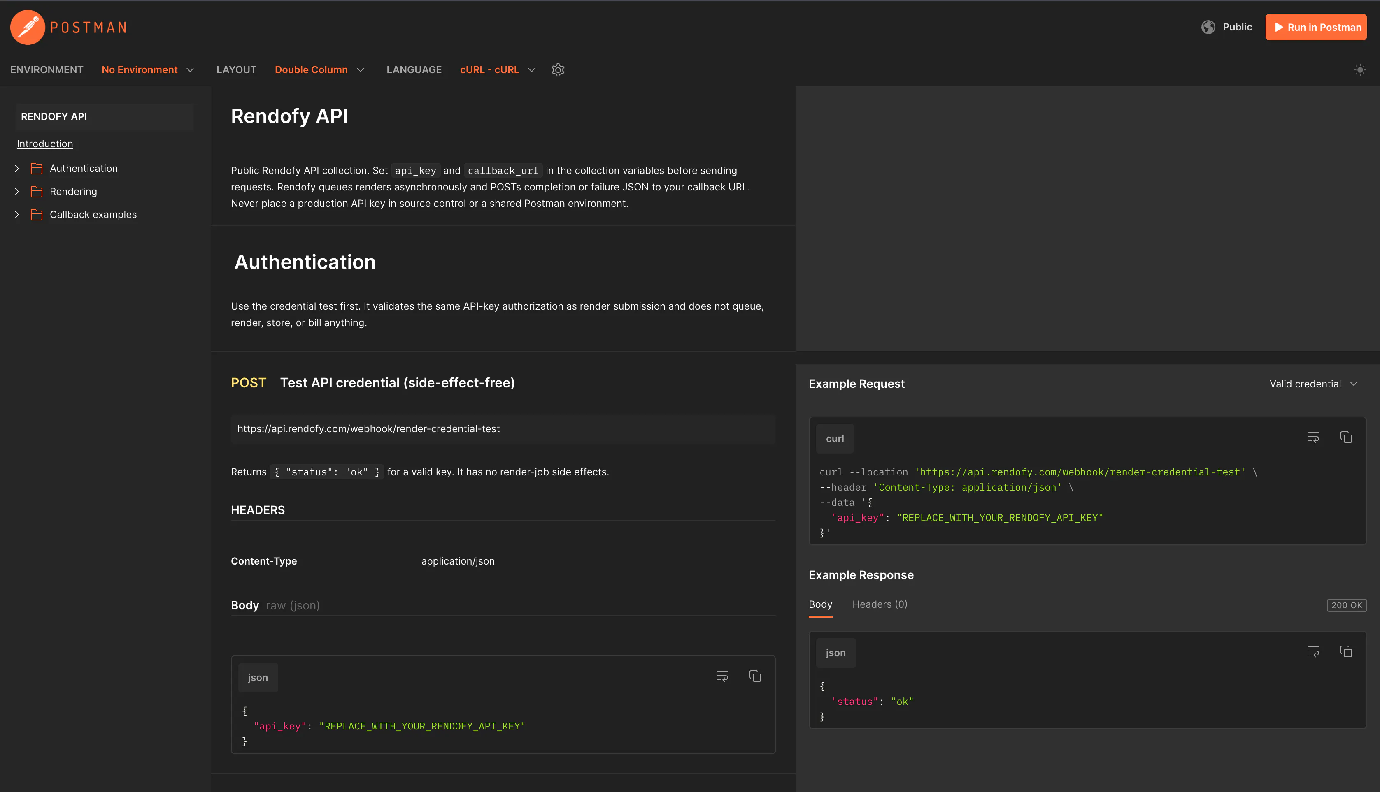This screenshot has height=792, width=1380.
Task: Click the HEADERS section label
Action: point(258,510)
